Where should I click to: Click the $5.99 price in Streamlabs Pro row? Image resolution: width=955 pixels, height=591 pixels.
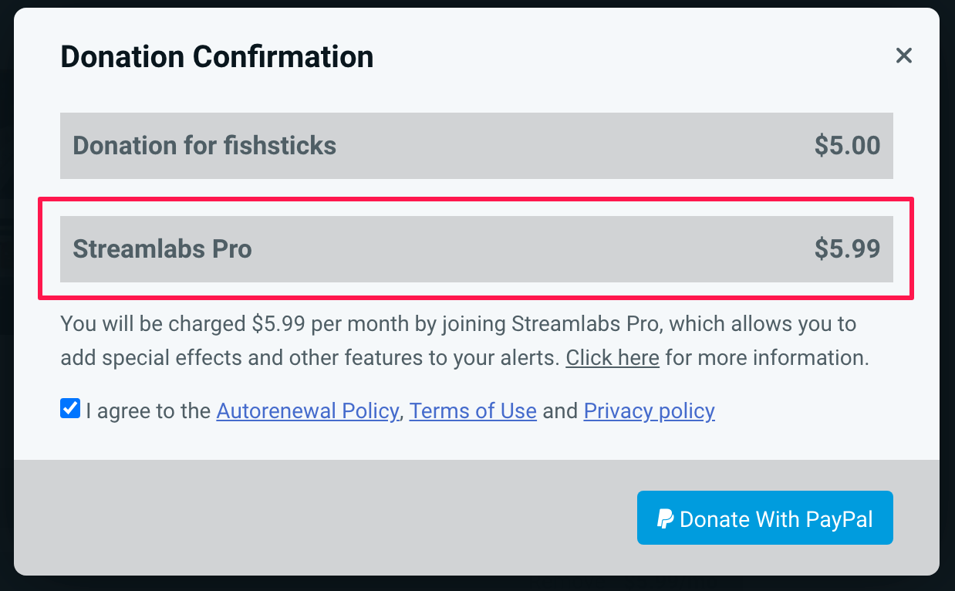coord(847,249)
